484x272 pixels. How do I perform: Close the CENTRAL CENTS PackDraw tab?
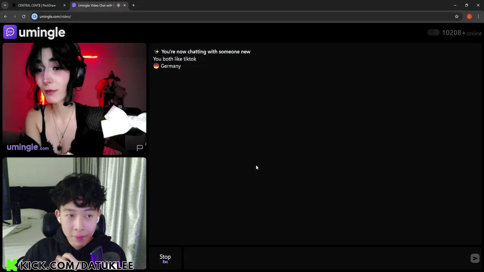click(64, 5)
